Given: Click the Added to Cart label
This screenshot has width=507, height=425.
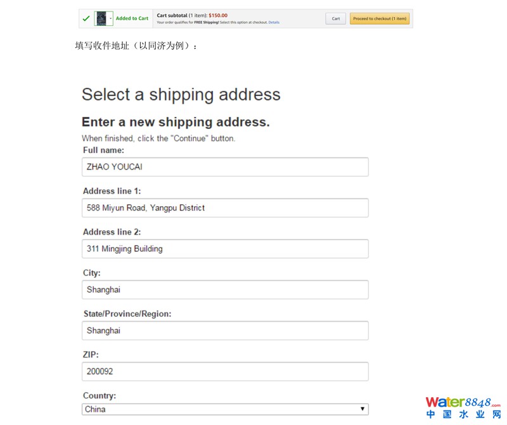Looking at the screenshot, I should pyautogui.click(x=132, y=18).
